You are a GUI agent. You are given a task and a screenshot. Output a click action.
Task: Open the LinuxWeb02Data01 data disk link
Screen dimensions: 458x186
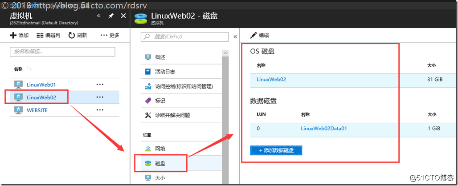point(324,128)
